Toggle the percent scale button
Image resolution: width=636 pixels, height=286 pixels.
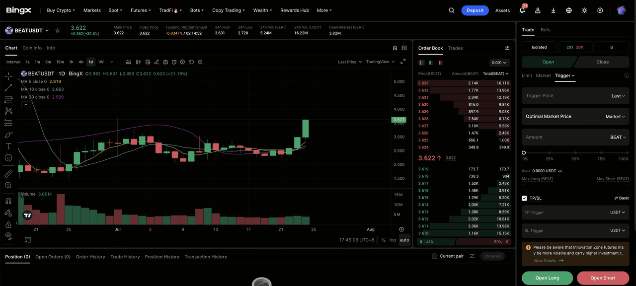point(383,240)
